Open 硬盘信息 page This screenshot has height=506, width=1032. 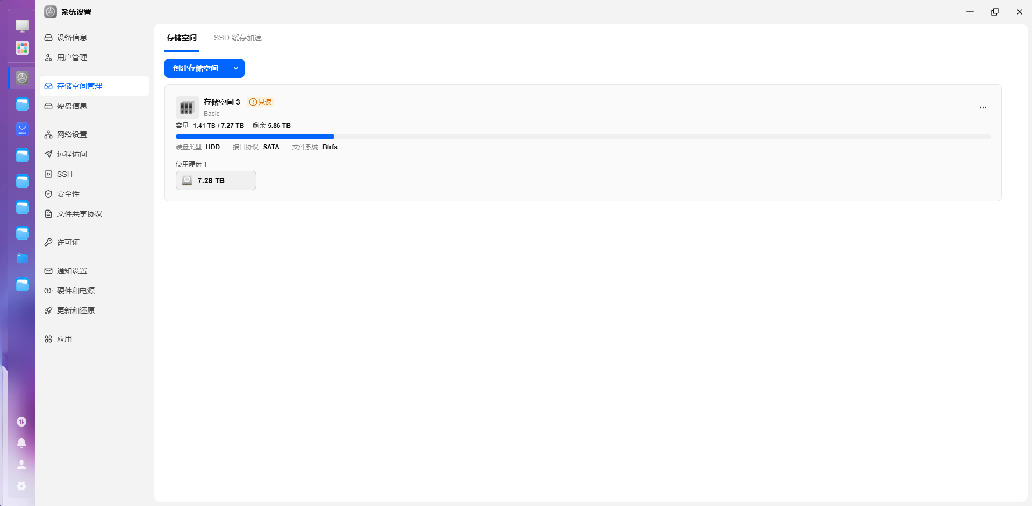(95, 106)
